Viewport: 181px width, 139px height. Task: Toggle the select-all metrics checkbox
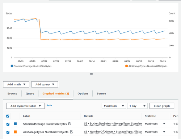click(x=8, y=116)
